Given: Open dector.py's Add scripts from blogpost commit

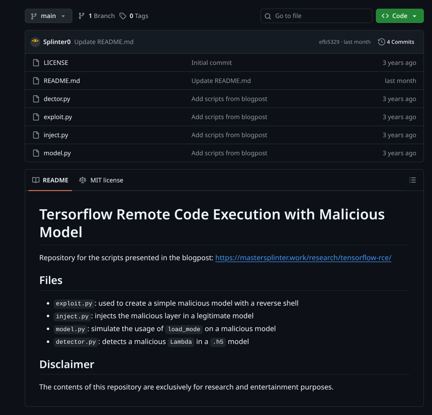Looking at the screenshot, I should click(x=229, y=99).
